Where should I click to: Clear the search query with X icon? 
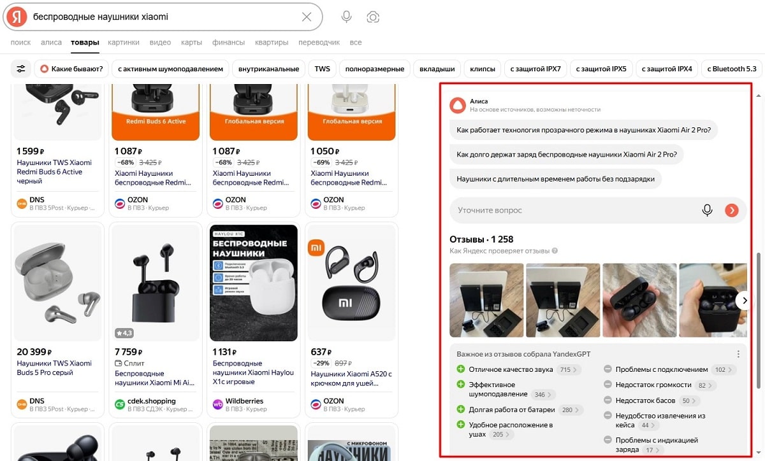click(307, 17)
